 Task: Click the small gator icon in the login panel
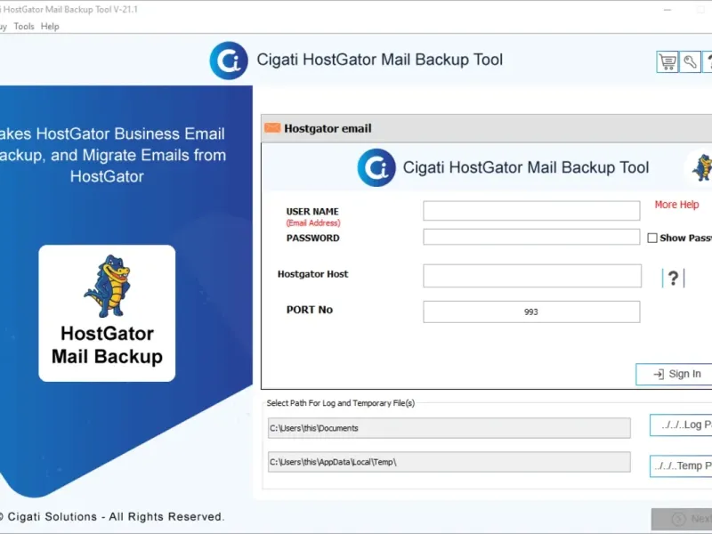click(702, 167)
